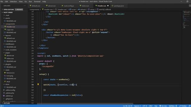Open the View menu

[21, 1]
